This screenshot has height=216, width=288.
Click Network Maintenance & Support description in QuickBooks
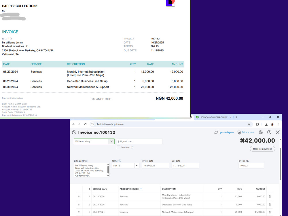178,212
